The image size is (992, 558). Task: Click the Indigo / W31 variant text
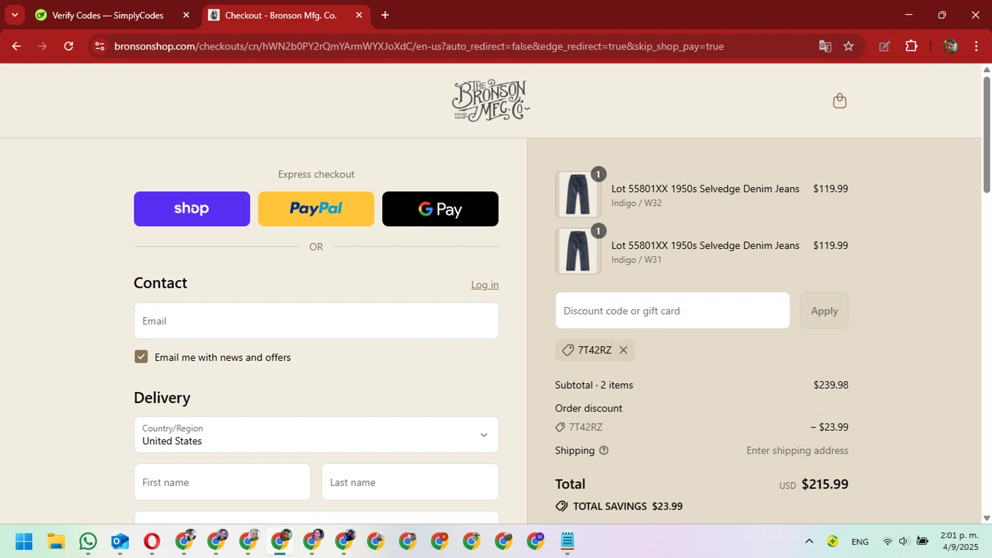point(636,260)
